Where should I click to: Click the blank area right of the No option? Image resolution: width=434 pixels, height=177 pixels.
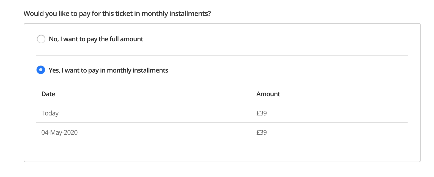(275, 39)
